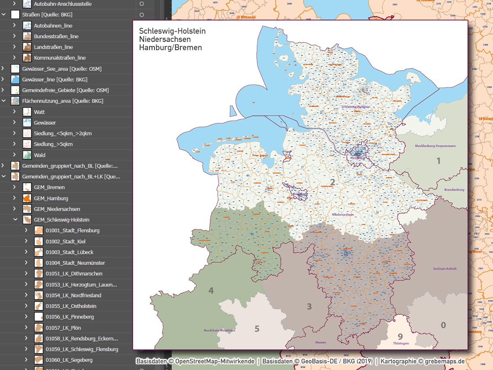493x370 pixels.
Task: Expand the Gemeinden_gruppiert_nach_BL layer group
Action: (4, 165)
